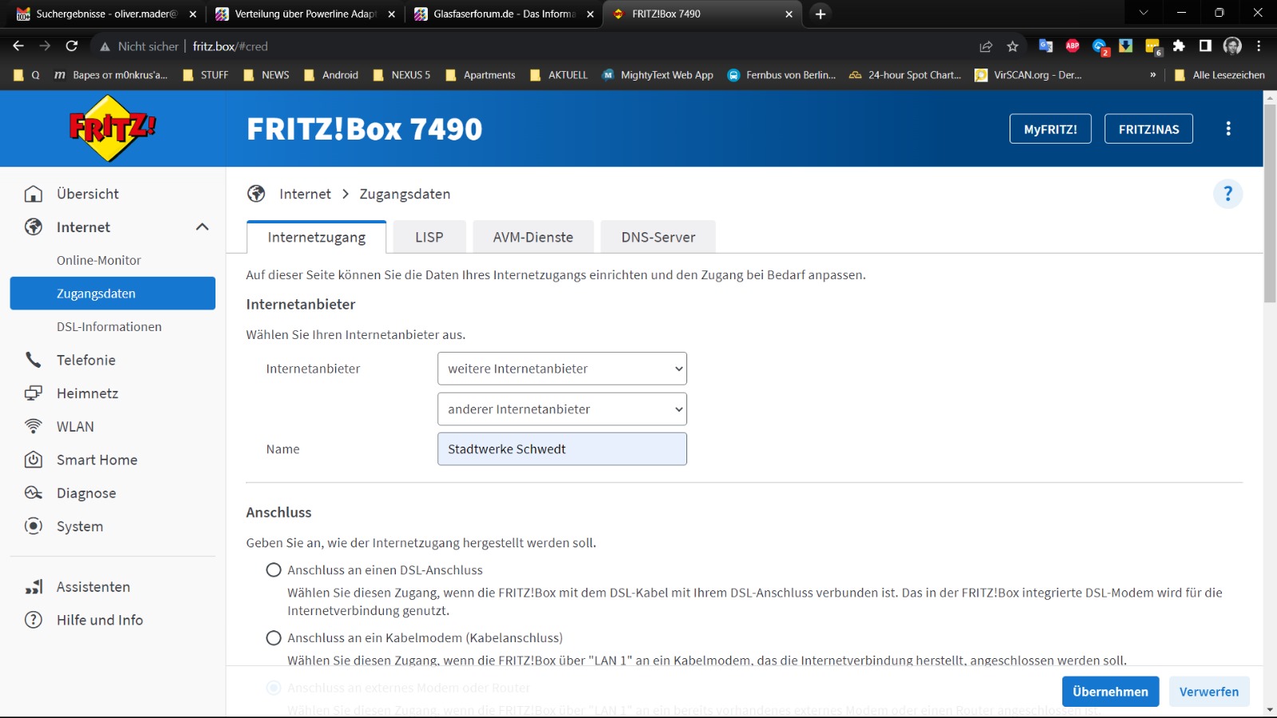Open the 'anderer Internetanbieter' dropdown
Image resolution: width=1277 pixels, height=718 pixels.
point(562,409)
